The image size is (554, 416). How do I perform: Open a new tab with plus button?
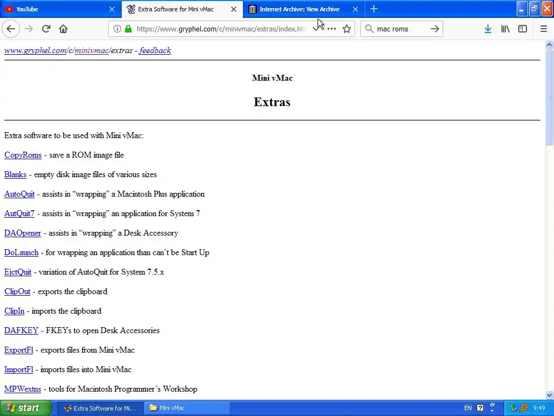pyautogui.click(x=373, y=9)
